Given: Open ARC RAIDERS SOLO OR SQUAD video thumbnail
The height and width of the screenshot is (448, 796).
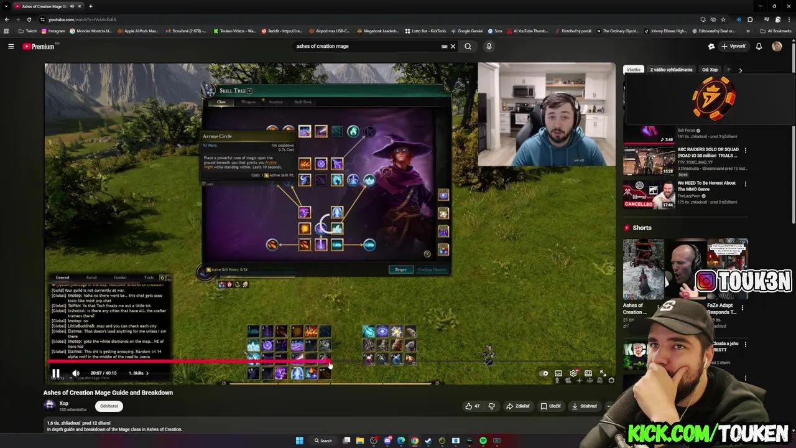Looking at the screenshot, I should [x=649, y=161].
